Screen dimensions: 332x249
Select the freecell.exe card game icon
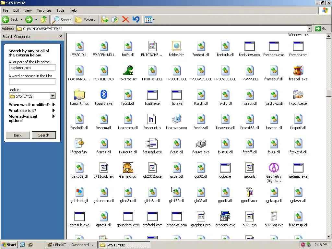point(298,70)
